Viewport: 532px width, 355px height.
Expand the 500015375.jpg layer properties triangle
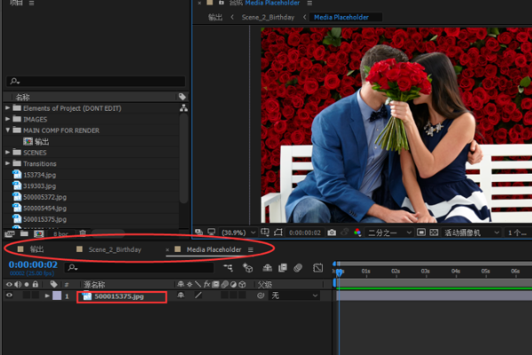tap(47, 296)
